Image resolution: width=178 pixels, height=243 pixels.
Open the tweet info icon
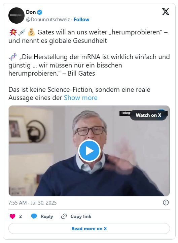(166, 202)
